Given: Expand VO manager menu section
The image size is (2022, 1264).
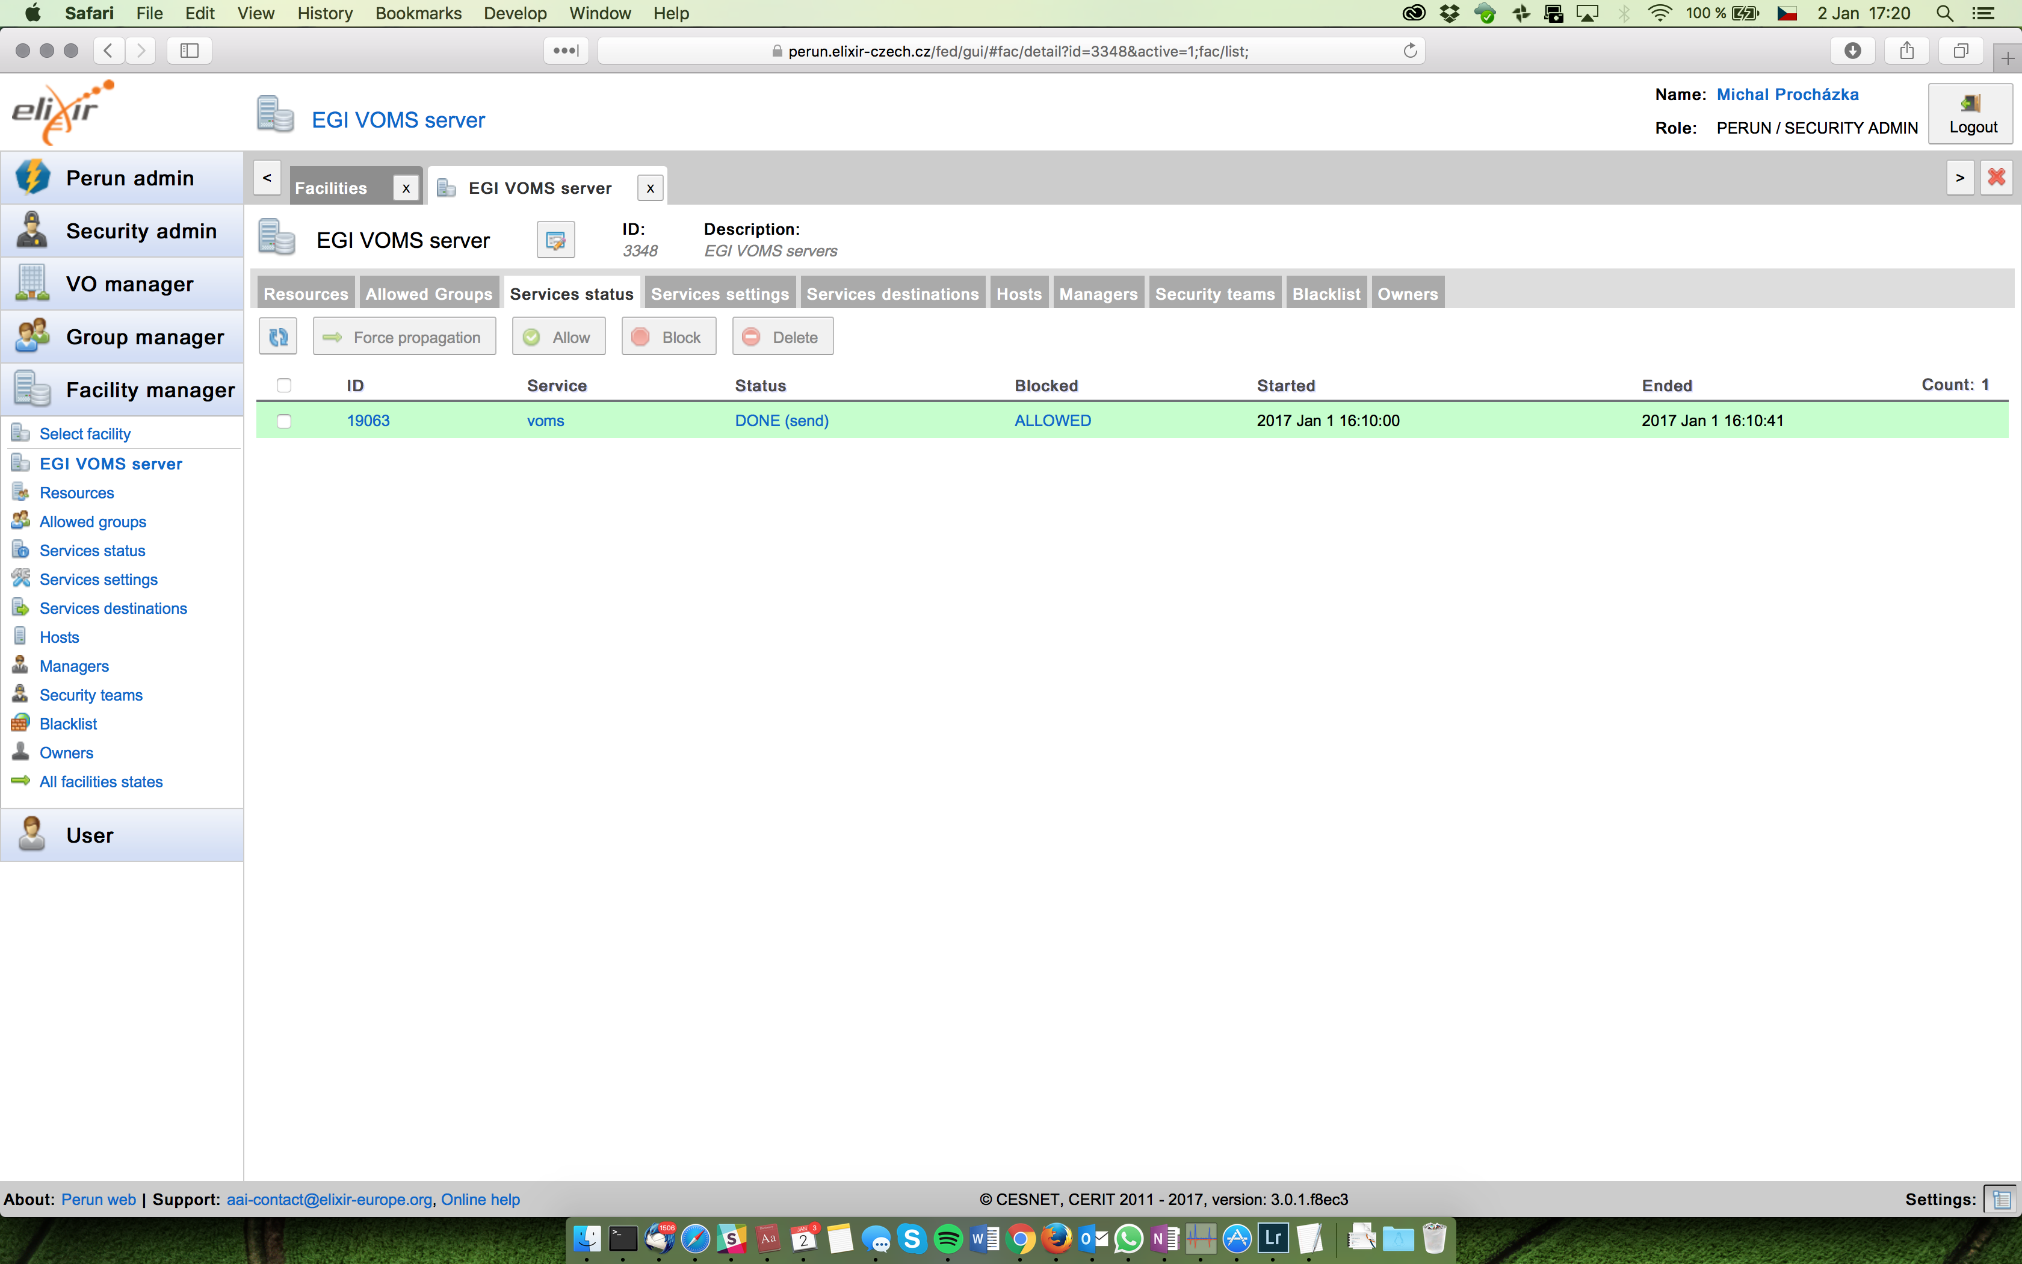Looking at the screenshot, I should click(x=122, y=284).
